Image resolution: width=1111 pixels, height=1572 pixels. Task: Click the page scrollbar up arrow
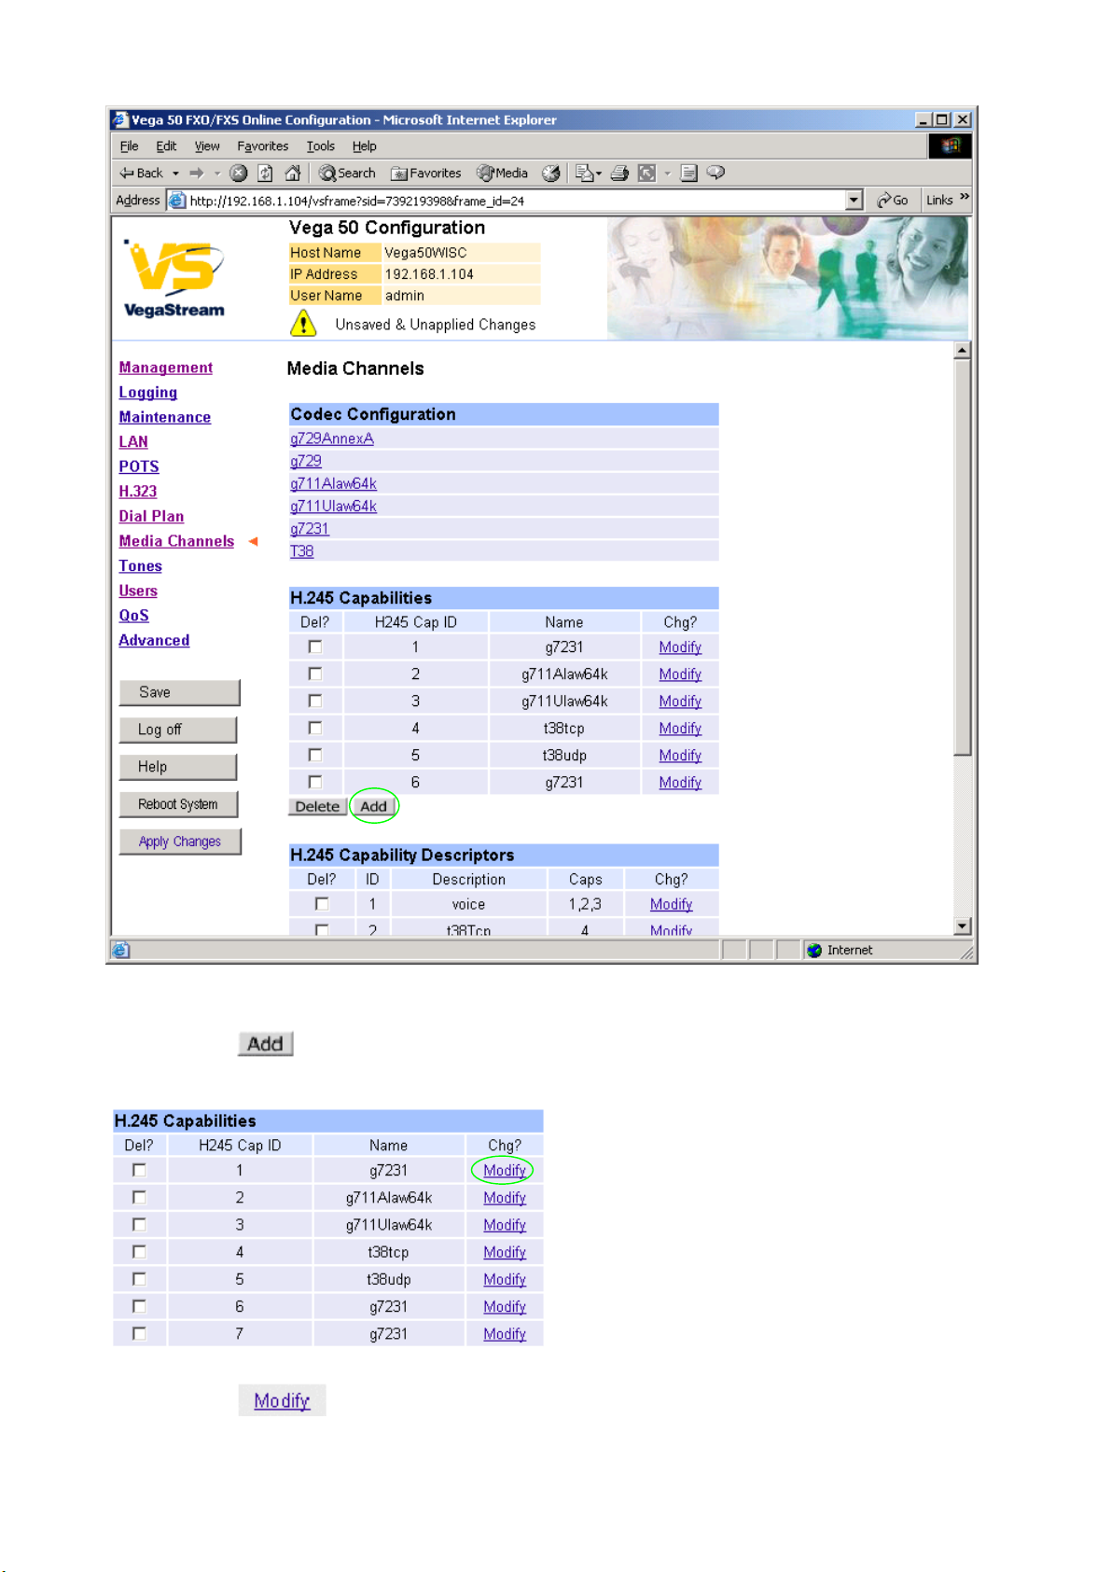(963, 351)
